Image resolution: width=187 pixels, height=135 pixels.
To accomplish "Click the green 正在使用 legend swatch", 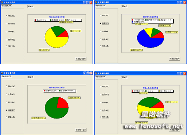I will click(x=59, y=91).
